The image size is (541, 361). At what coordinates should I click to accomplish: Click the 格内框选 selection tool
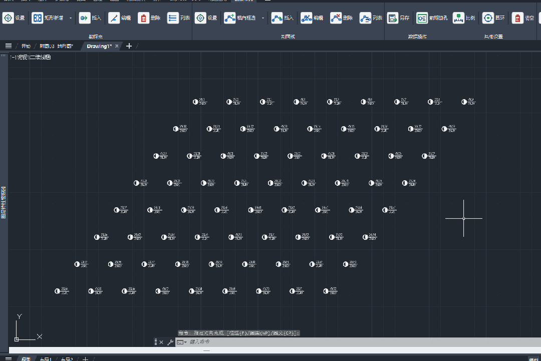[240, 18]
